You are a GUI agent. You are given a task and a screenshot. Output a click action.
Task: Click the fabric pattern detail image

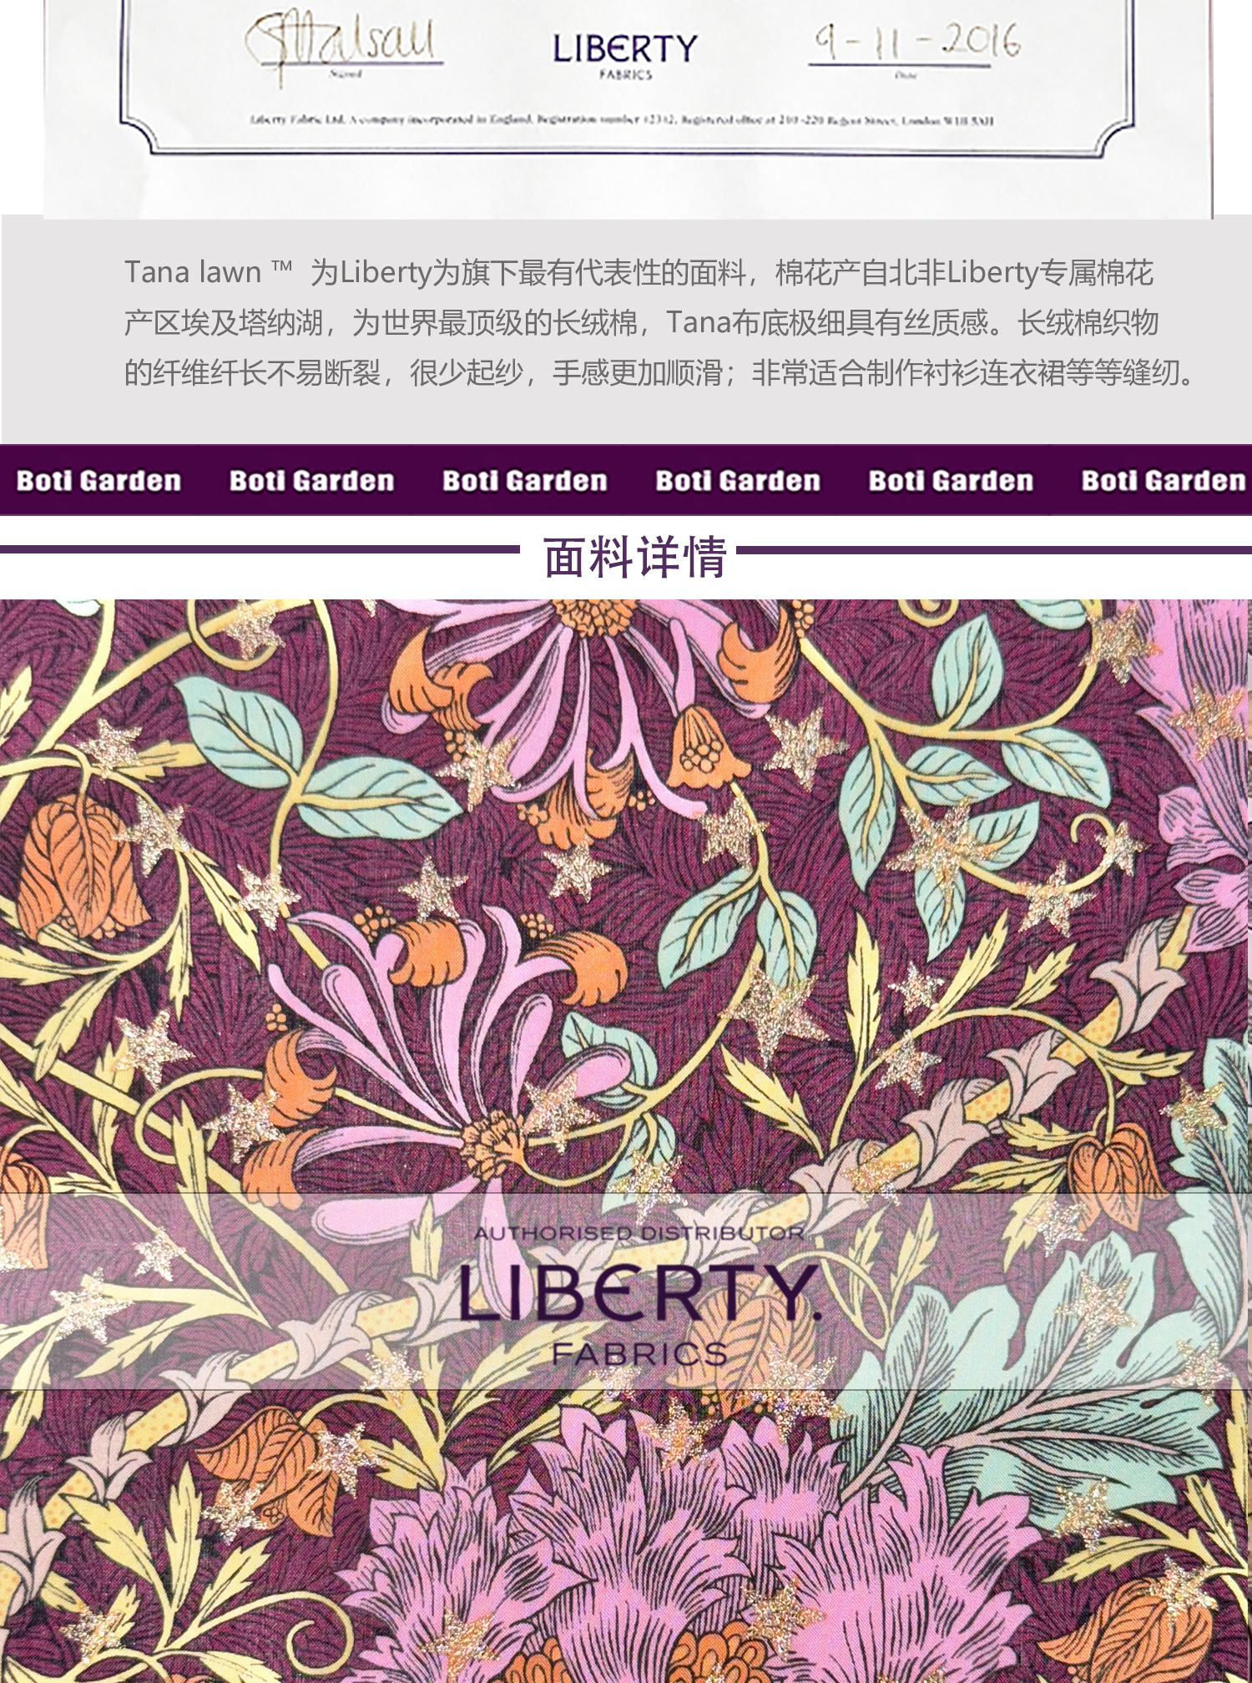tap(626, 1140)
